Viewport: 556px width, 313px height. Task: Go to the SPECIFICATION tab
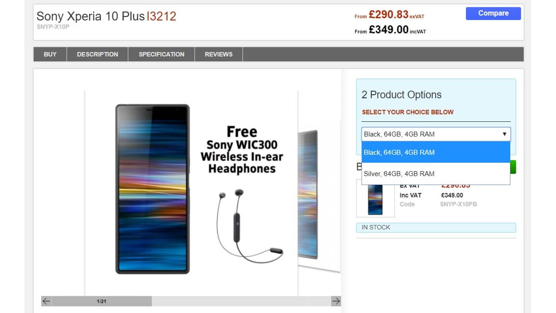162,54
